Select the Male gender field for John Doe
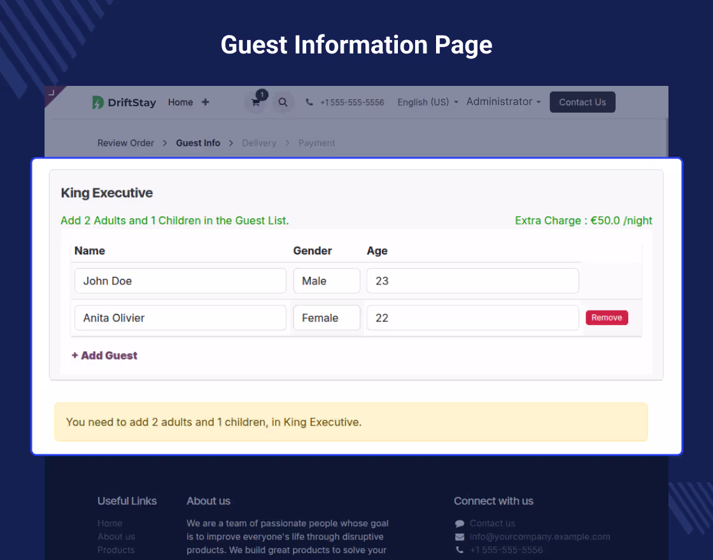This screenshot has width=713, height=560. click(x=327, y=281)
